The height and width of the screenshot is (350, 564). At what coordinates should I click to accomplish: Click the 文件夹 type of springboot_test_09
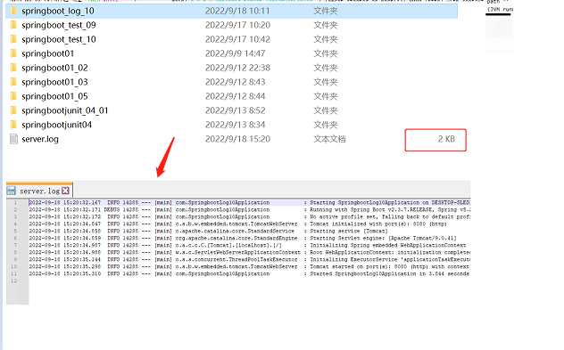(326, 25)
